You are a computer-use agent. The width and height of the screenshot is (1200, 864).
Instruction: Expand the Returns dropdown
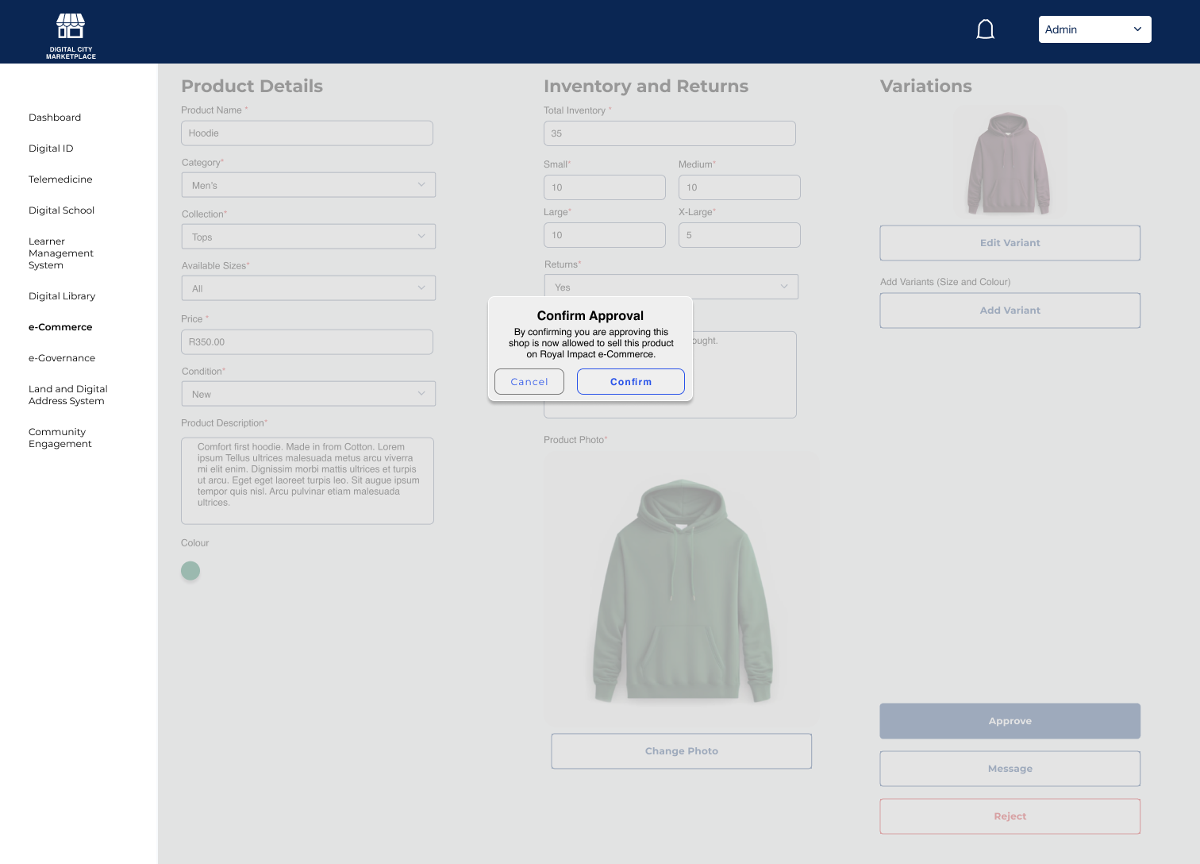click(671, 287)
